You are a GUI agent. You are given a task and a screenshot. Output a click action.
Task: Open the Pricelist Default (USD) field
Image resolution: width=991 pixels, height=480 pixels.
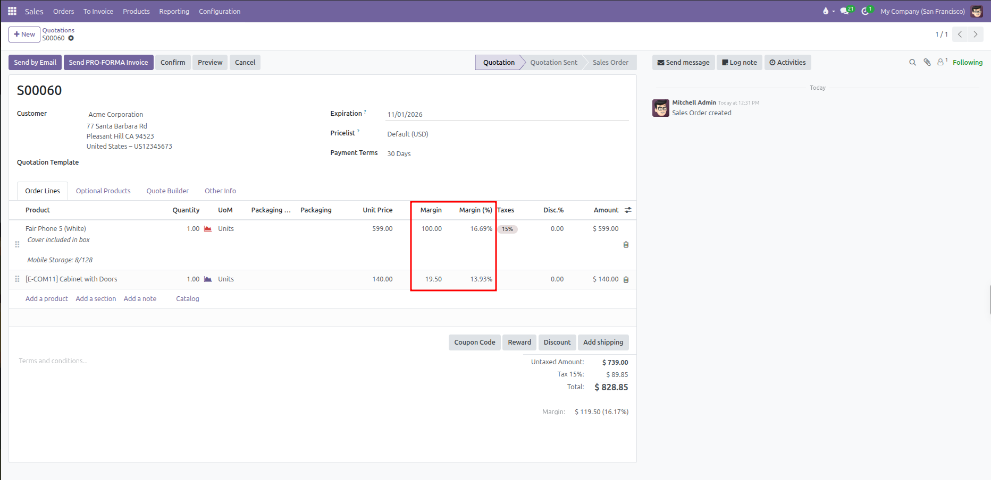[x=508, y=134]
